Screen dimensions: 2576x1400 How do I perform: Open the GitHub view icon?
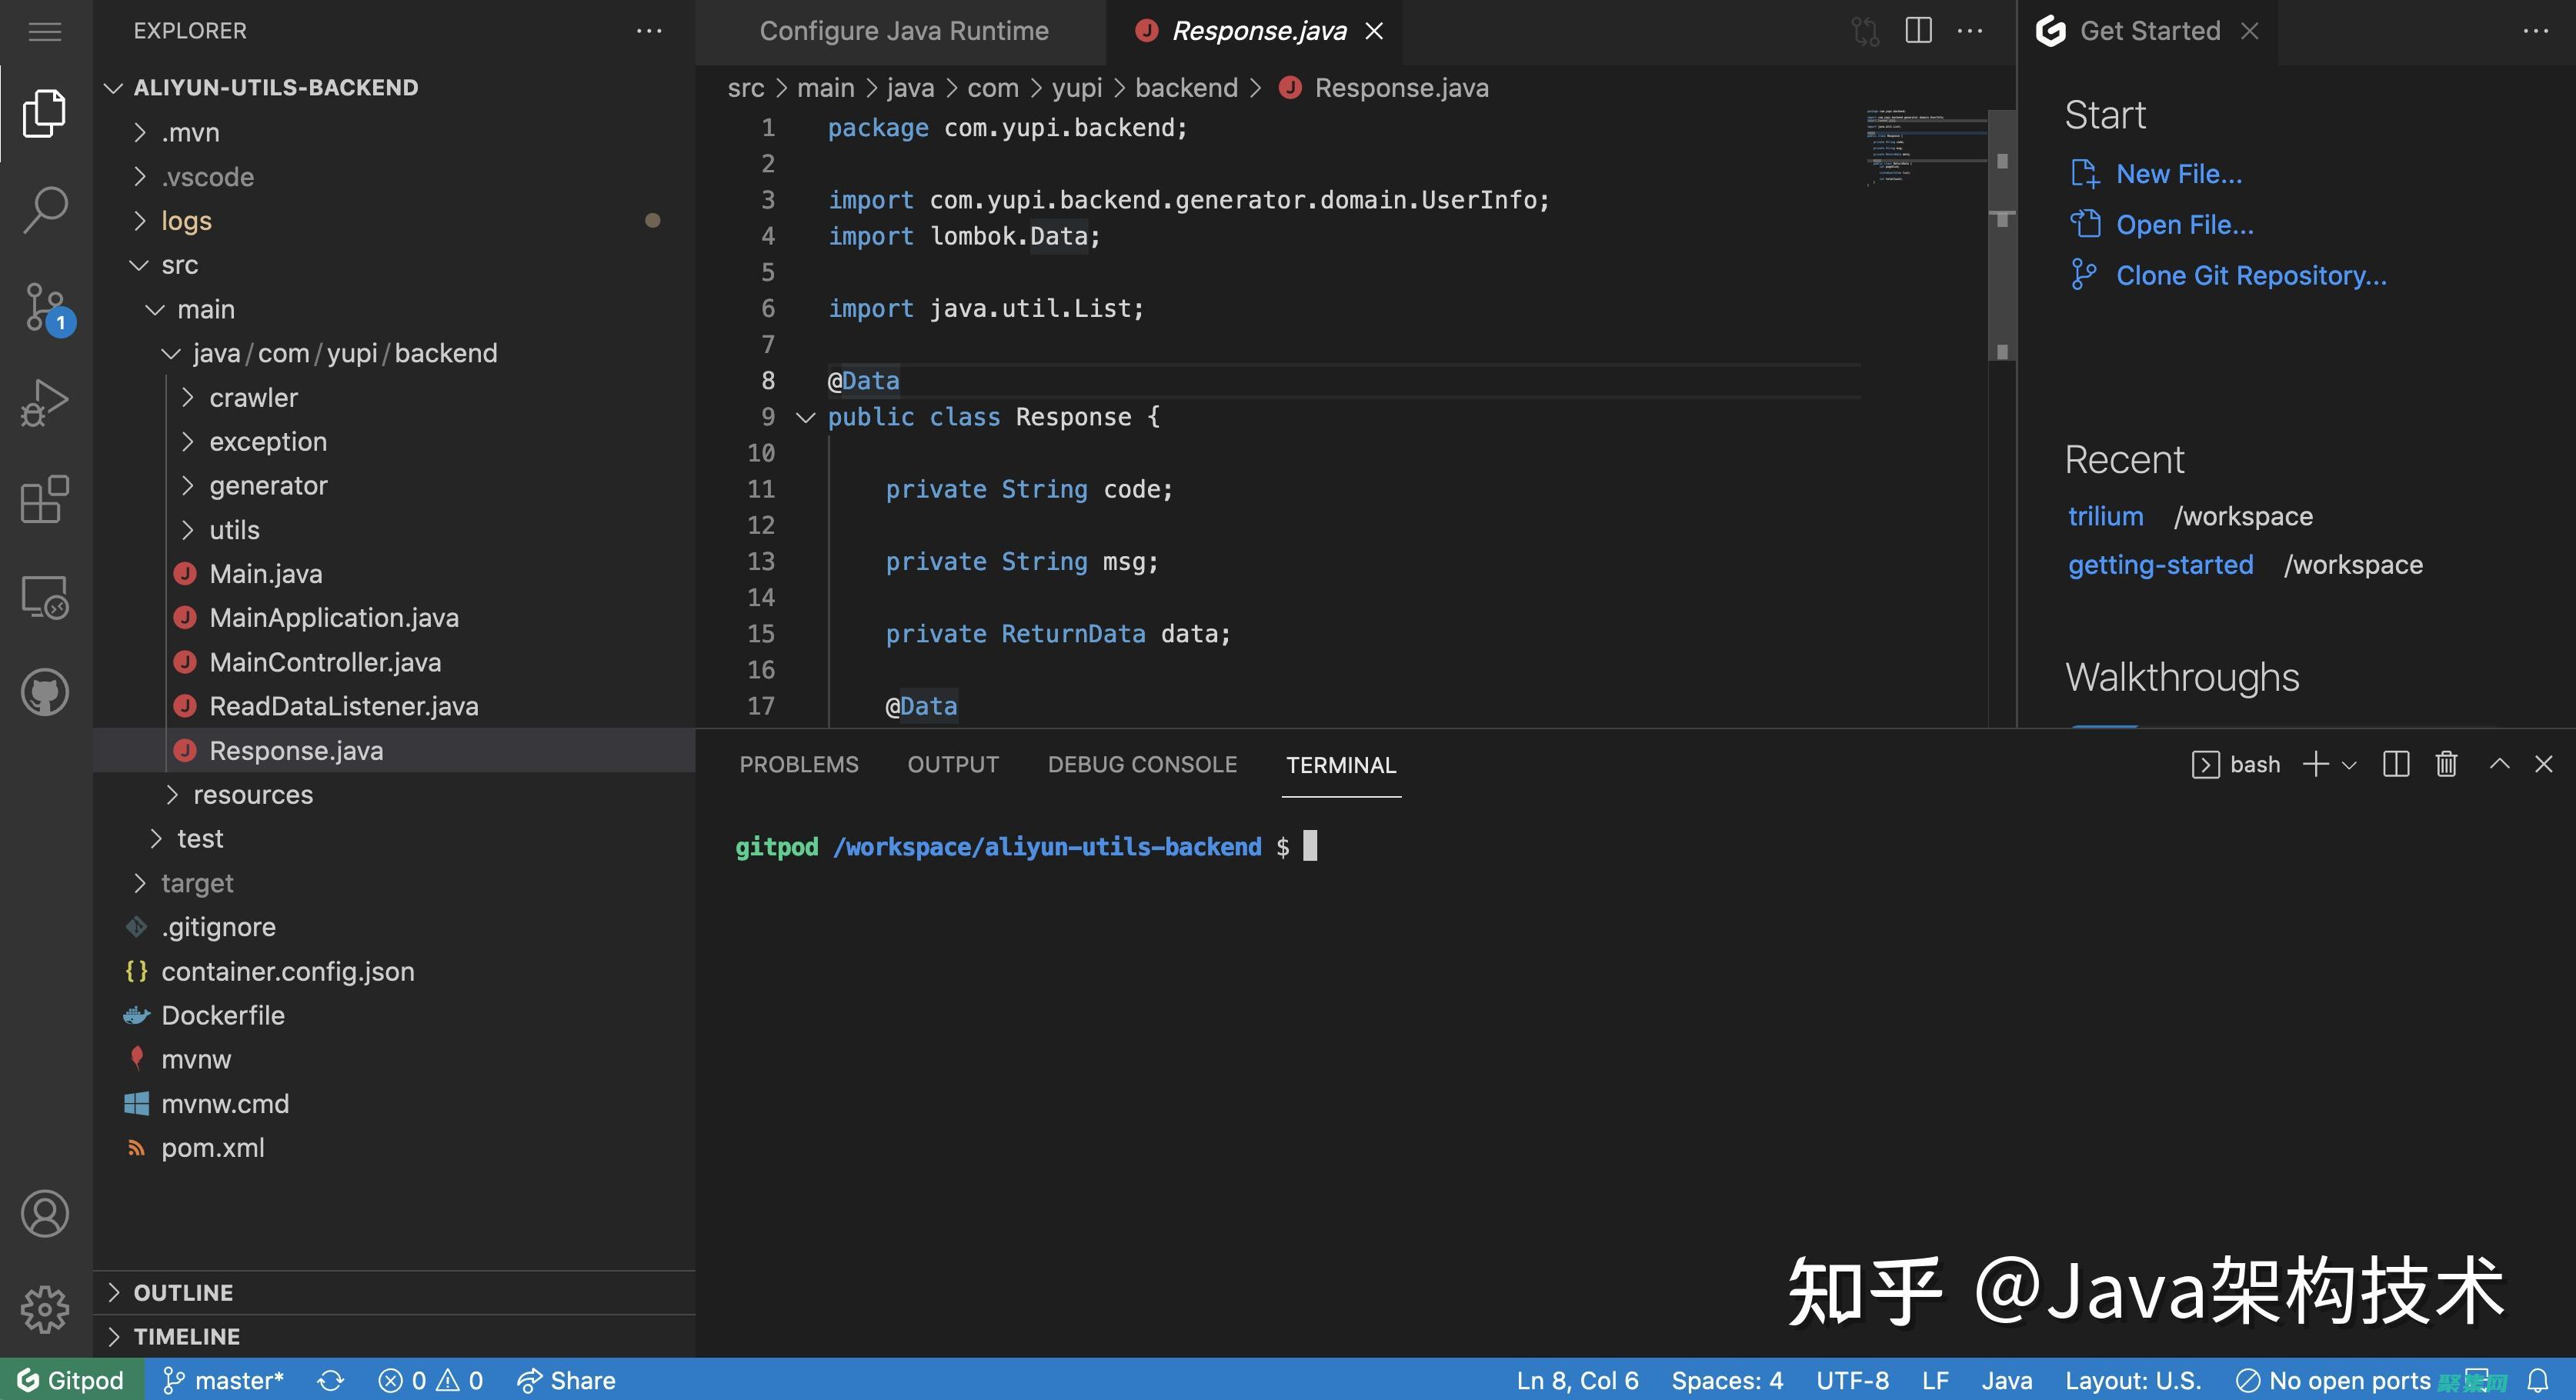pos(45,692)
